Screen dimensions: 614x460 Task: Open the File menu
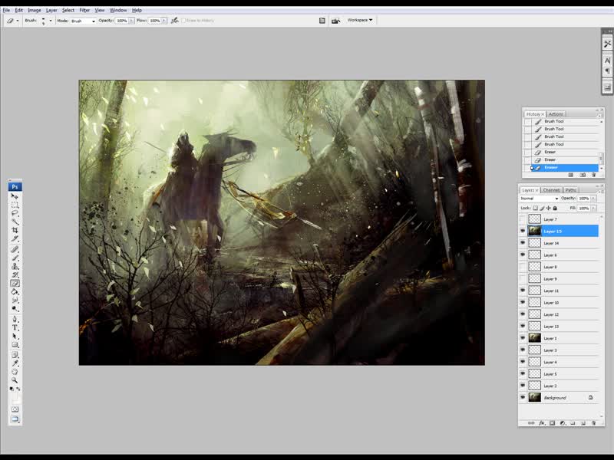tap(6, 10)
